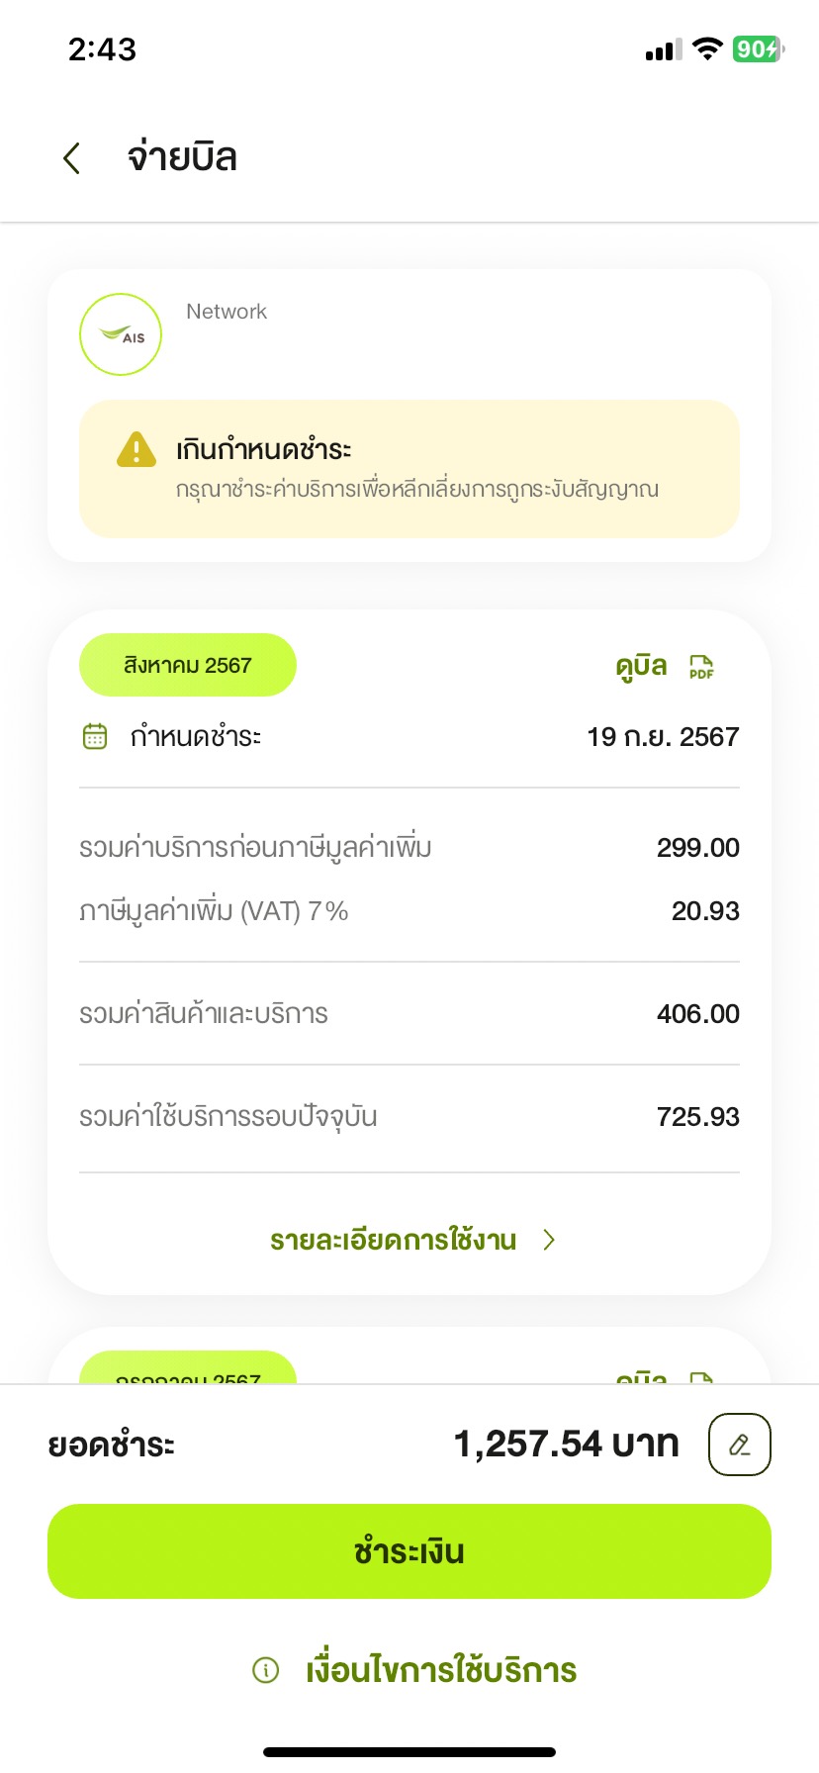Viewport: 819px width, 1773px height.
Task: Tap the AIS network logo
Action: [121, 334]
